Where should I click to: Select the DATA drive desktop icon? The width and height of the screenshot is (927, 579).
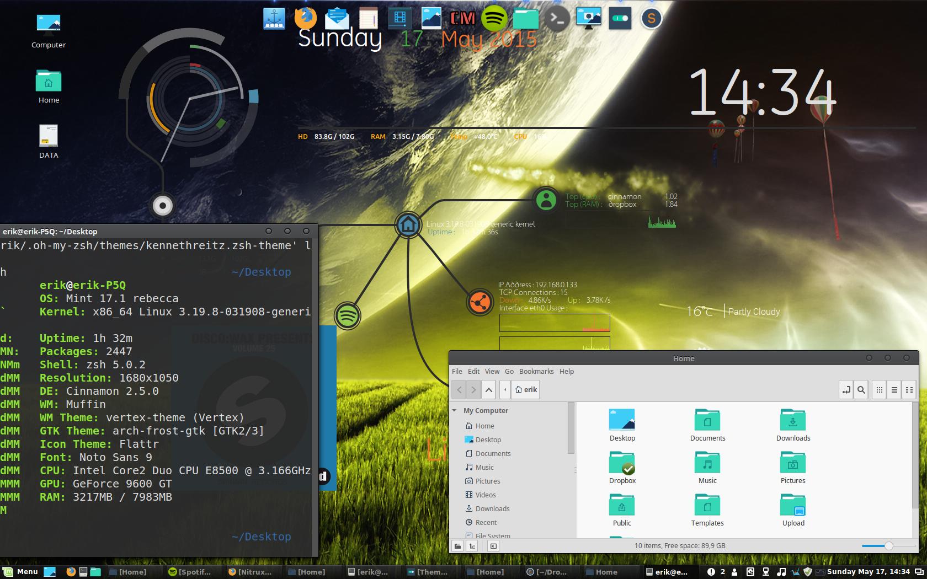[49, 142]
